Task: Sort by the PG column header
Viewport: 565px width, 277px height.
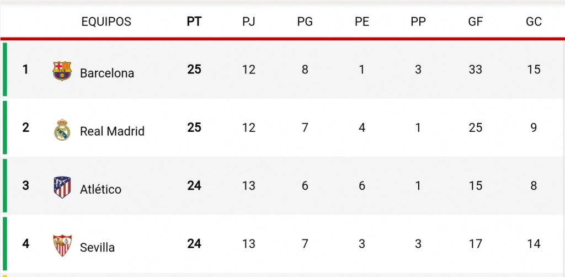Action: point(305,22)
